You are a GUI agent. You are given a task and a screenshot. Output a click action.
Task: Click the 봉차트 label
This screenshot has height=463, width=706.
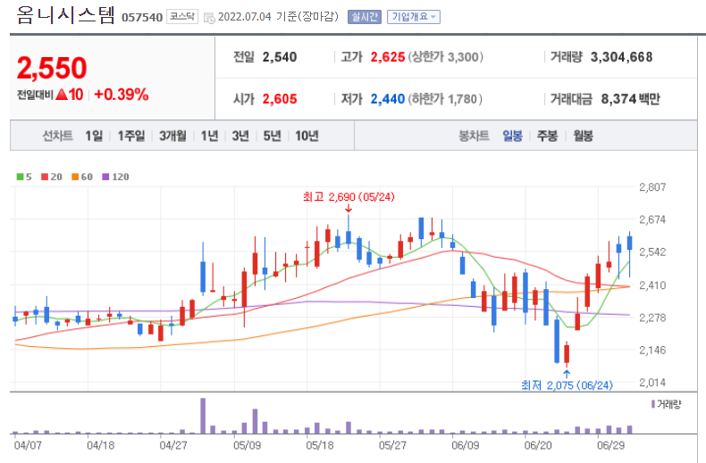click(474, 136)
